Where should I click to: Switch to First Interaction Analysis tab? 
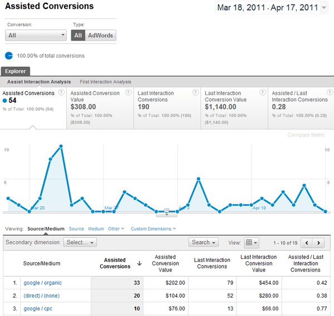(105, 82)
